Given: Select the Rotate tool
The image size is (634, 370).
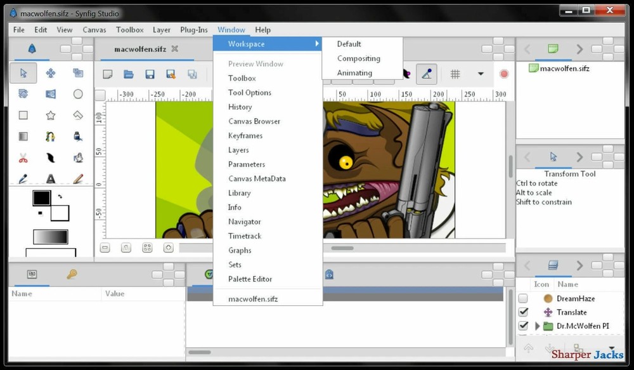Looking at the screenshot, I should point(23,94).
